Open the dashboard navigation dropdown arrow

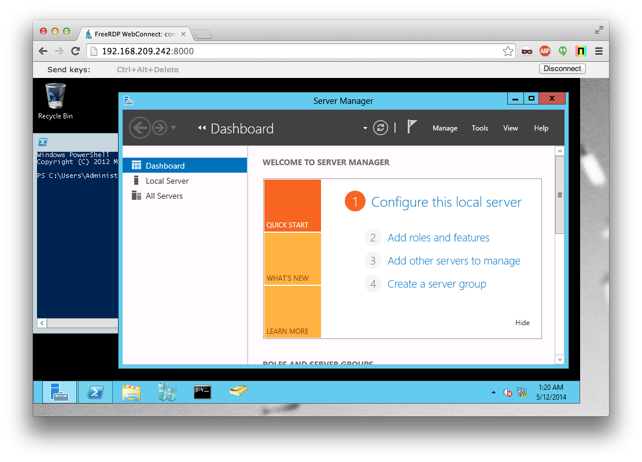(365, 128)
